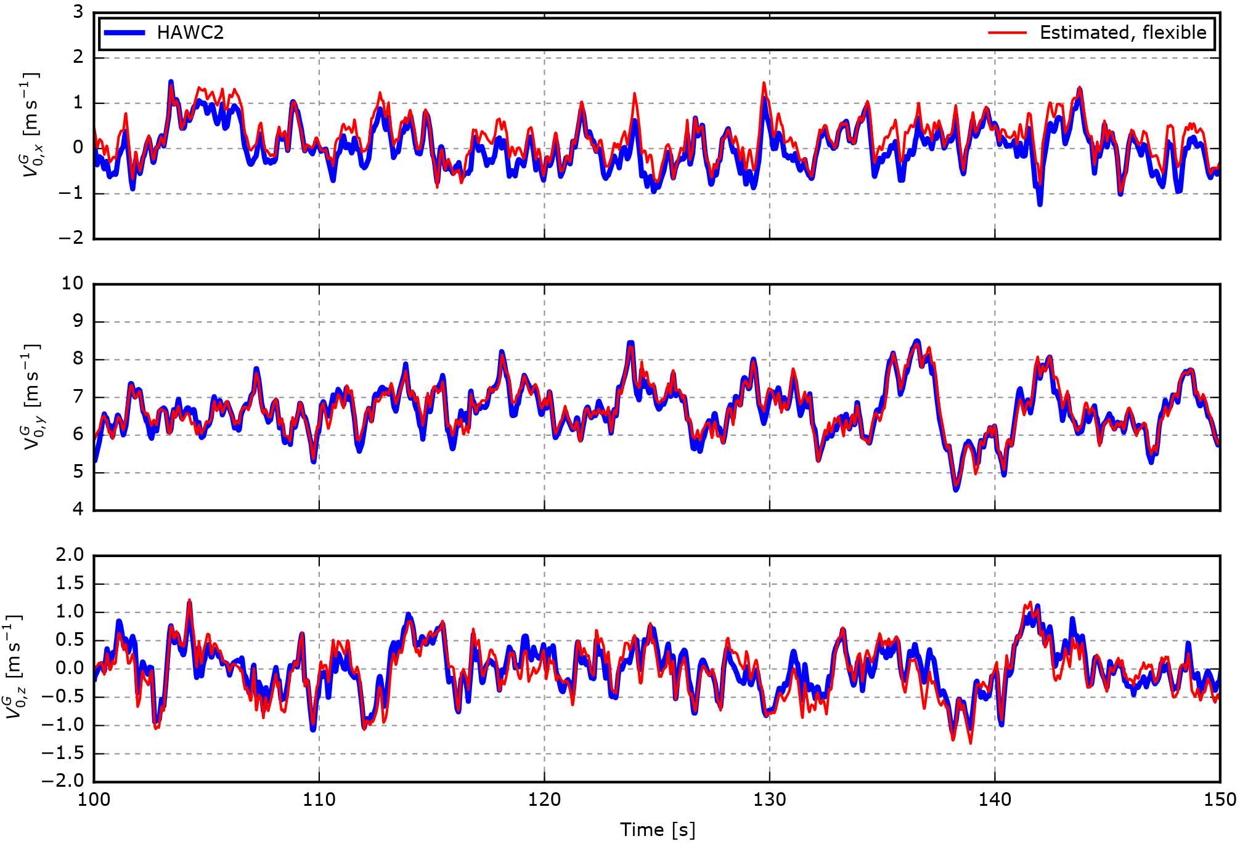Click the 'Estimated, flexible' legend text
Screen dimensions: 1240x844
[1122, 33]
